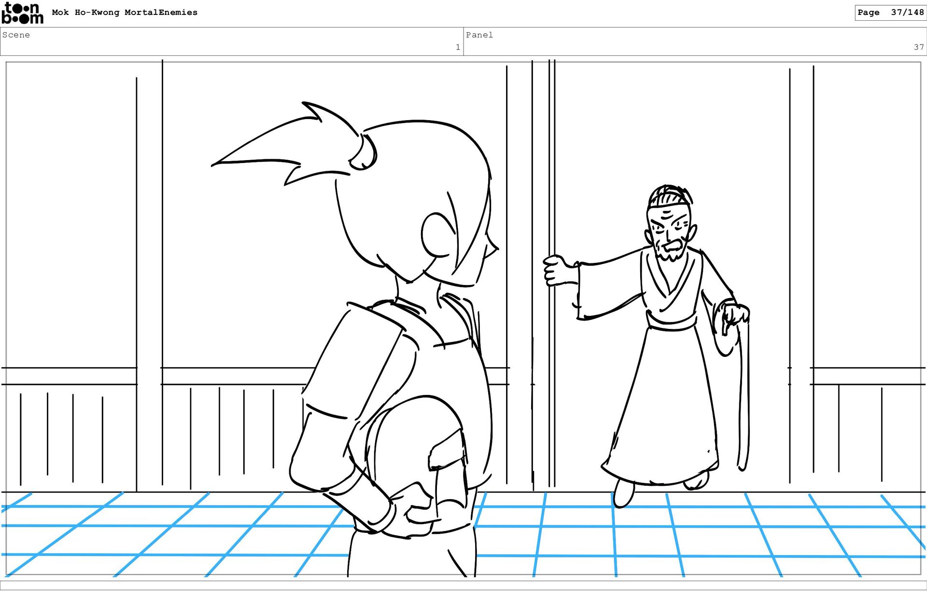Click the Scene label

[x=16, y=35]
